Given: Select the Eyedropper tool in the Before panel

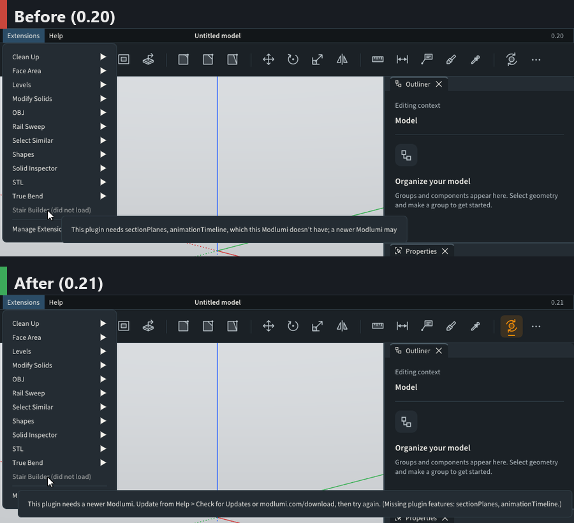Looking at the screenshot, I should tap(476, 59).
